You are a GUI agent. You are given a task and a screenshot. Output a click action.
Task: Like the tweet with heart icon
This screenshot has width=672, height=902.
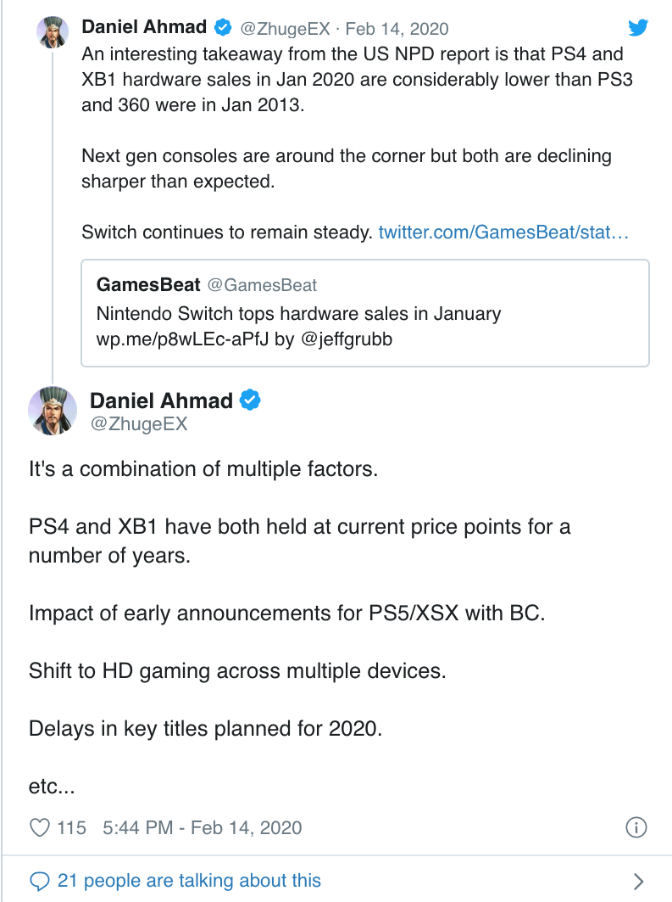pos(40,827)
